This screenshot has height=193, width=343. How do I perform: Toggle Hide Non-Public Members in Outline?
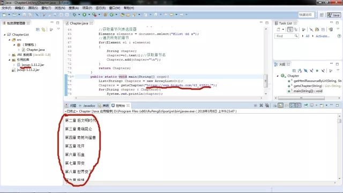click(x=317, y=70)
